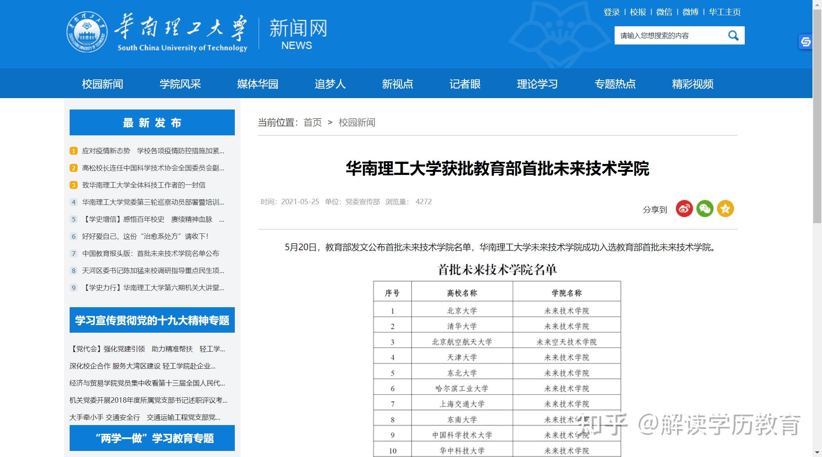822x457 pixels.
Task: Open 机关党委开展2018年度 article
Action: [148, 400]
